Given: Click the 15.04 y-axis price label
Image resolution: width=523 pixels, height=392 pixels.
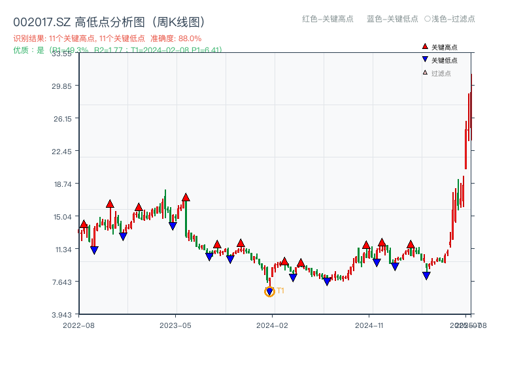Looking at the screenshot, I should (x=63, y=217).
